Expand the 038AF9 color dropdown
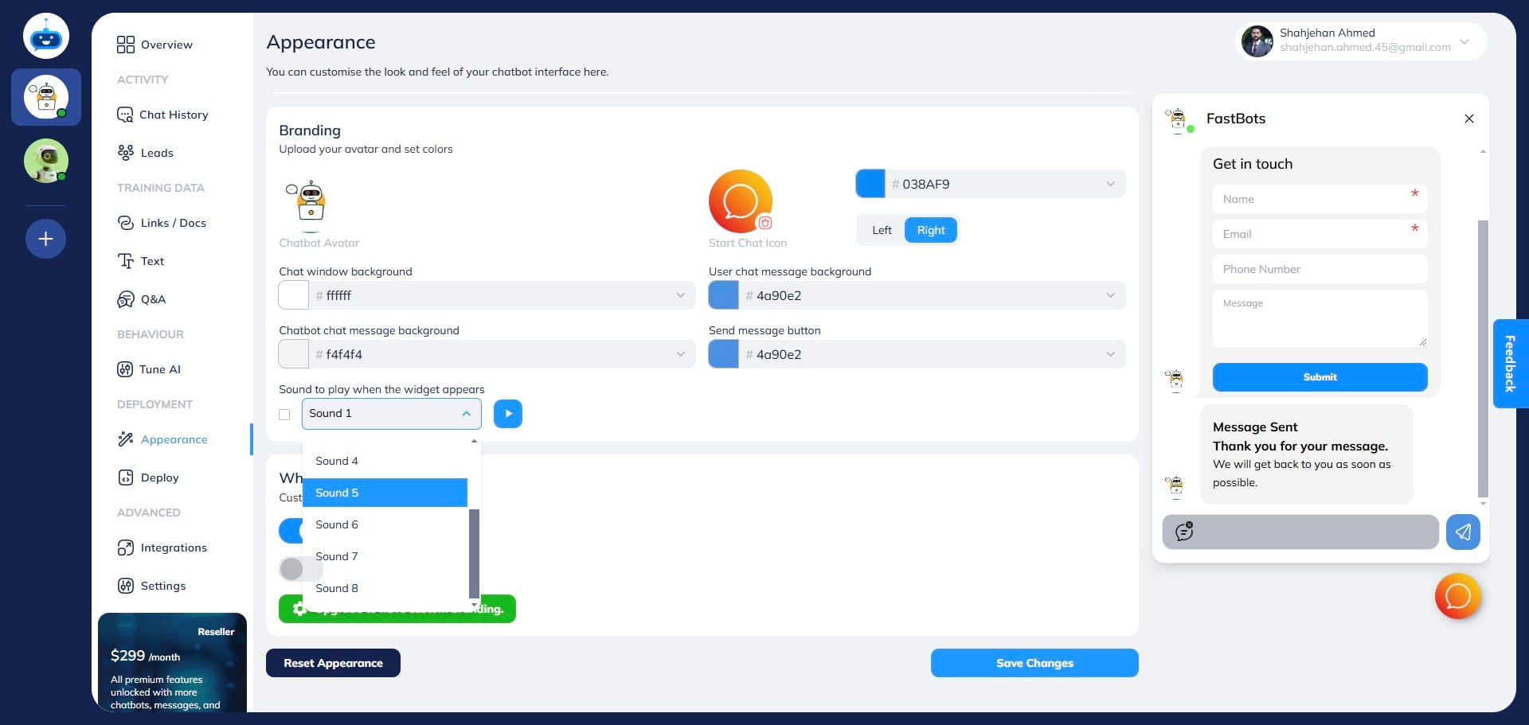This screenshot has height=725, width=1529. (x=1110, y=184)
